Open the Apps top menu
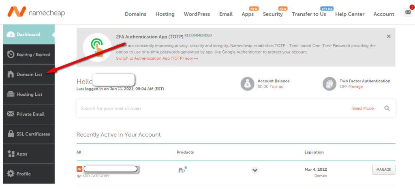Viewport: 415px width, 189px height. (248, 14)
